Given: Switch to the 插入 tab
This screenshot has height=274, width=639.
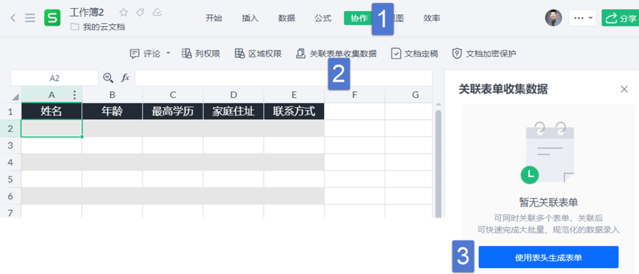Looking at the screenshot, I should pos(250,18).
